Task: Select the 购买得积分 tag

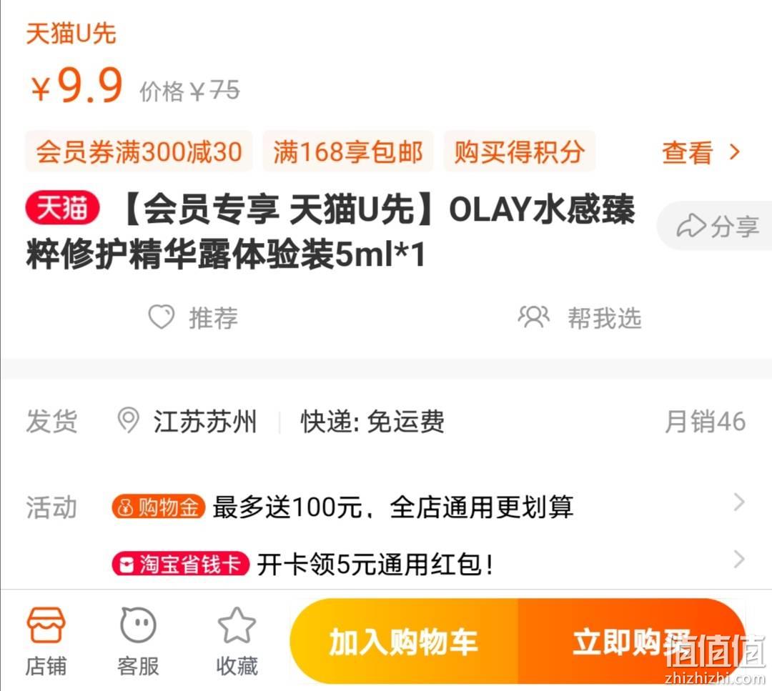Action: click(x=520, y=151)
